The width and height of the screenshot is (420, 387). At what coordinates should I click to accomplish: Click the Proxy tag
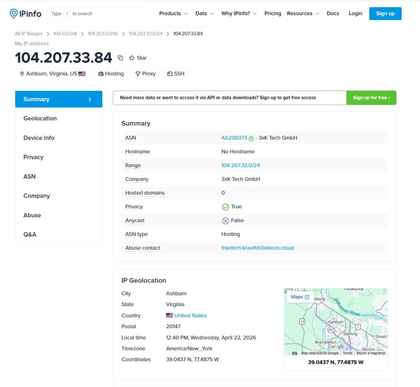146,74
